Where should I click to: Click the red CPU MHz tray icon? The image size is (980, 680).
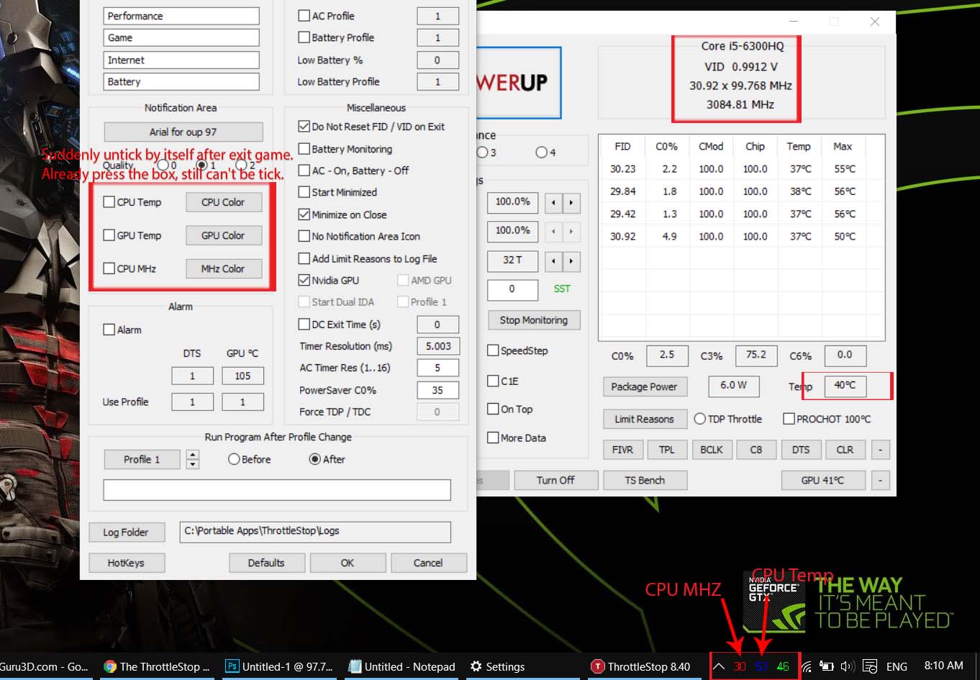pos(740,666)
